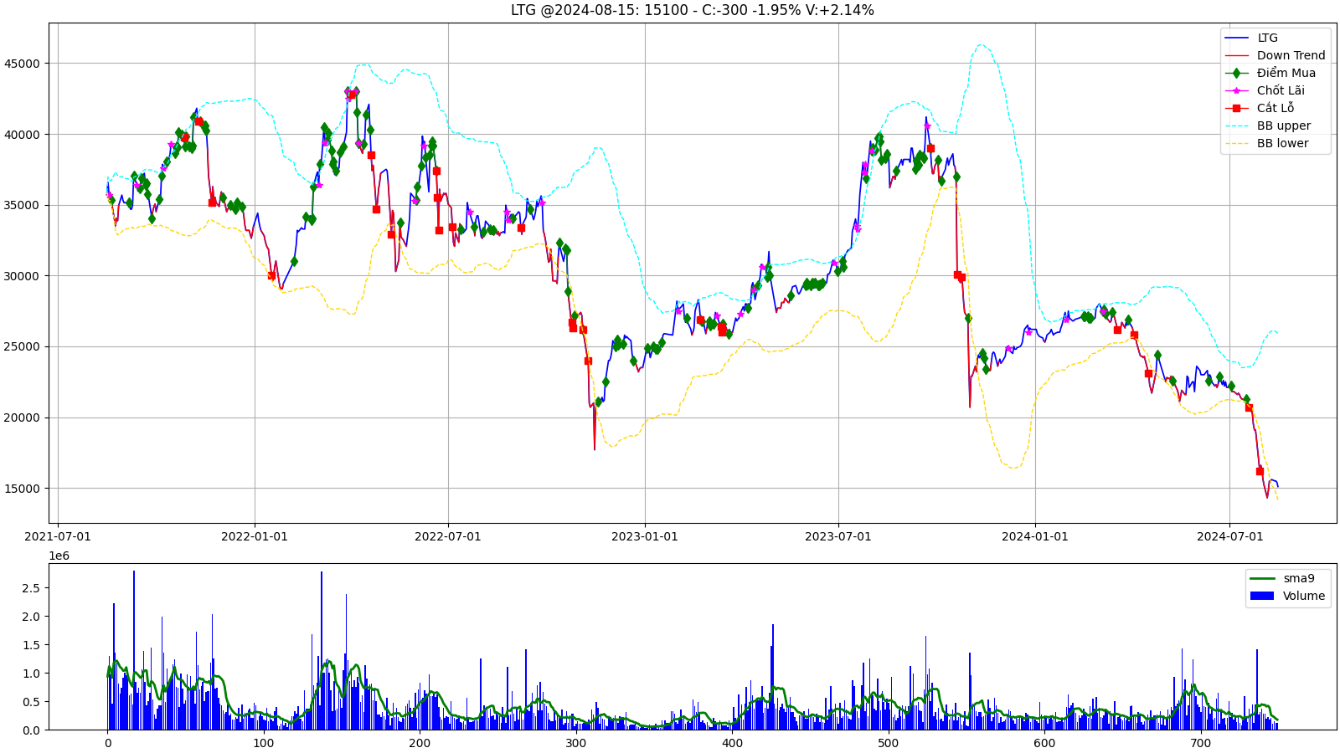Select the LTG legend entry
The height and width of the screenshot is (753, 1340).
click(x=1267, y=38)
